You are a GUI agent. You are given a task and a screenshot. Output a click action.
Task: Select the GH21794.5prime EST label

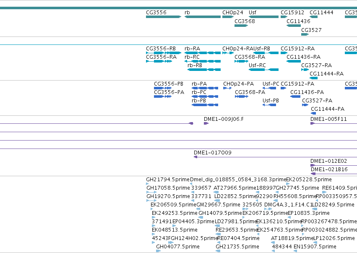(x=168, y=180)
